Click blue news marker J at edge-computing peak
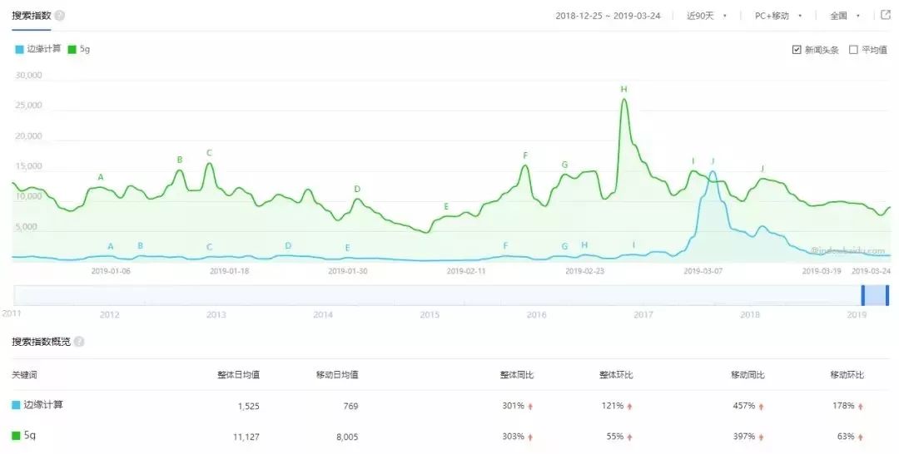Image resolution: width=899 pixels, height=454 pixels. [x=713, y=161]
